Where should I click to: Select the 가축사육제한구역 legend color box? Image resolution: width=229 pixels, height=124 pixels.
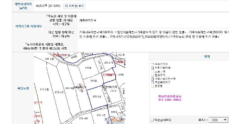tap(153, 78)
